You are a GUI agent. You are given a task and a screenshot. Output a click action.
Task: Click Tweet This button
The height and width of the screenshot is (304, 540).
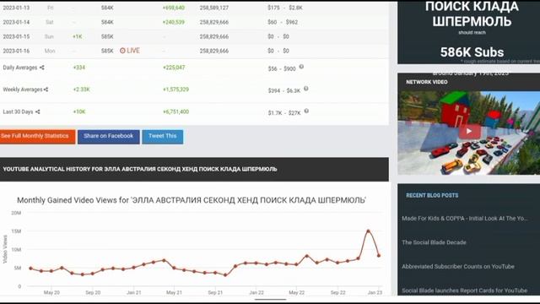(x=163, y=137)
